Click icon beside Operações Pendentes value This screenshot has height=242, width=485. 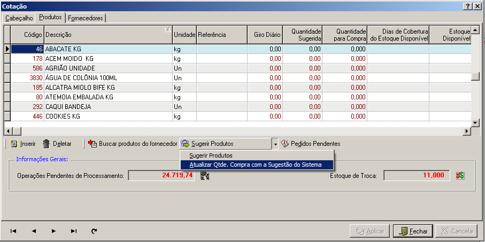(204, 176)
